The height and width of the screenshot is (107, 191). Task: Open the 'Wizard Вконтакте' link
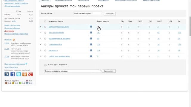tap(11, 67)
